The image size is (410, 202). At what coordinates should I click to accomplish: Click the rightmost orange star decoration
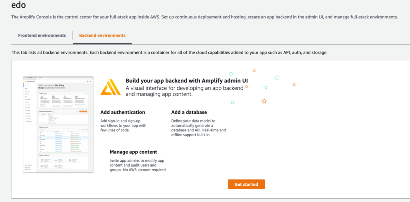click(x=294, y=84)
